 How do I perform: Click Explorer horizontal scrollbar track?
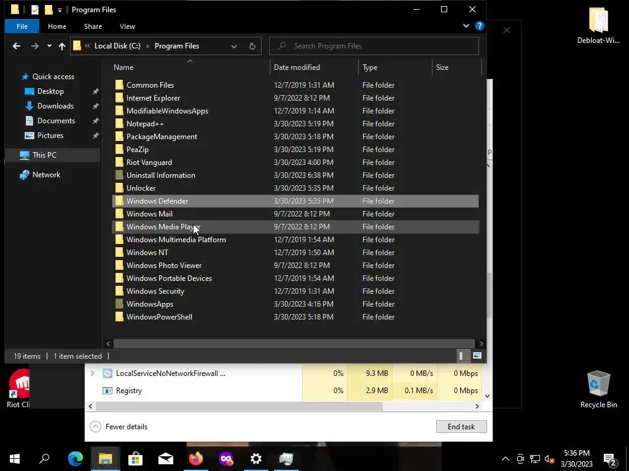[294, 343]
